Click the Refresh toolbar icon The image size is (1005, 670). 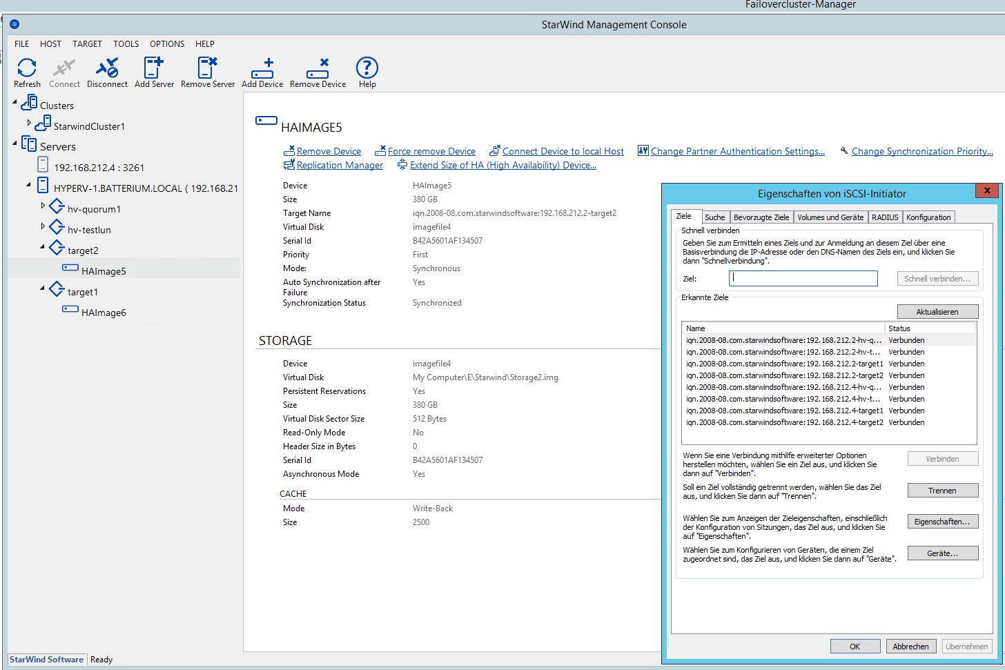[x=27, y=68]
